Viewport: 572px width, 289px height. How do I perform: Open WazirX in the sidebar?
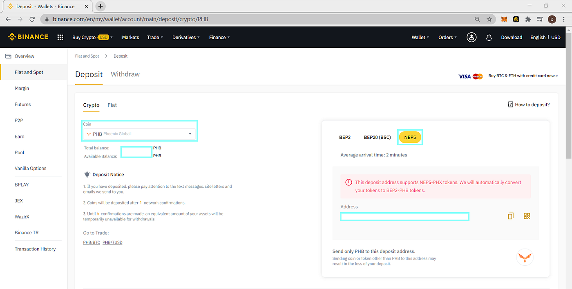22,217
